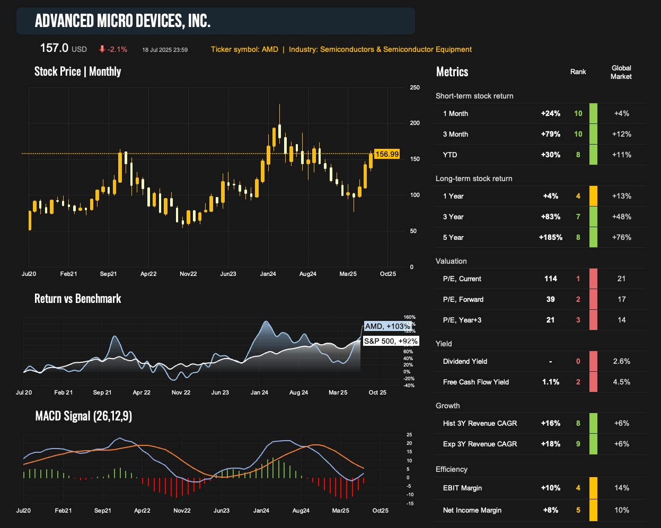Click the Jun23 axis label on MACD chart
The image size is (661, 528).
(x=221, y=511)
